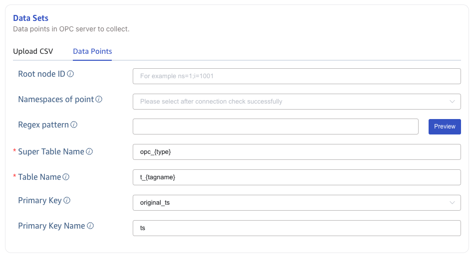Click the Regex pattern info icon
The width and height of the screenshot is (472, 257).
click(74, 125)
